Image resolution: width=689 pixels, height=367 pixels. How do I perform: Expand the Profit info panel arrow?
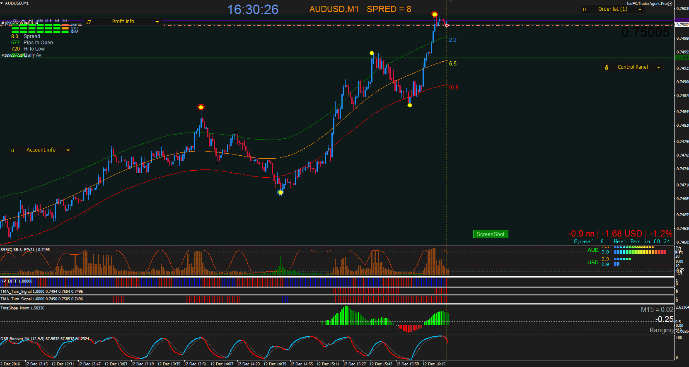(157, 22)
